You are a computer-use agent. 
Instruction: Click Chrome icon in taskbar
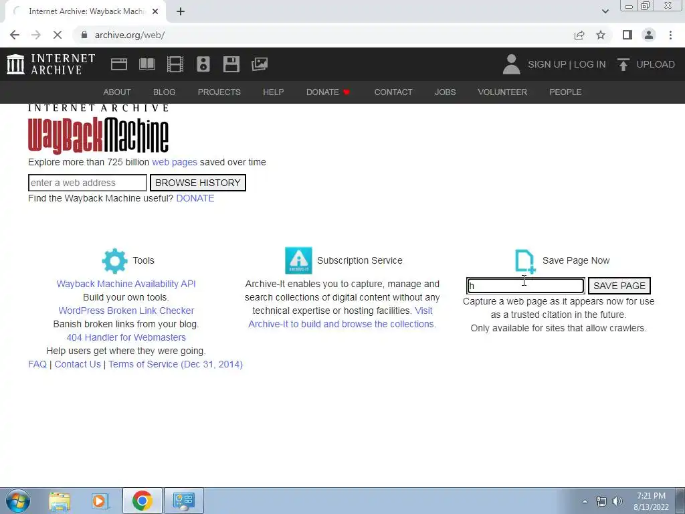click(142, 501)
